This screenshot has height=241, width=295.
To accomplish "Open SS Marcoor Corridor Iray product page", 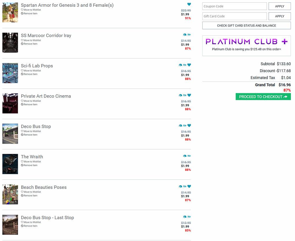I will click(x=46, y=36).
